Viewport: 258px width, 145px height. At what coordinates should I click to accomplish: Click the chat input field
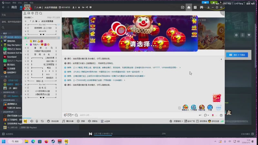(x=138, y=115)
